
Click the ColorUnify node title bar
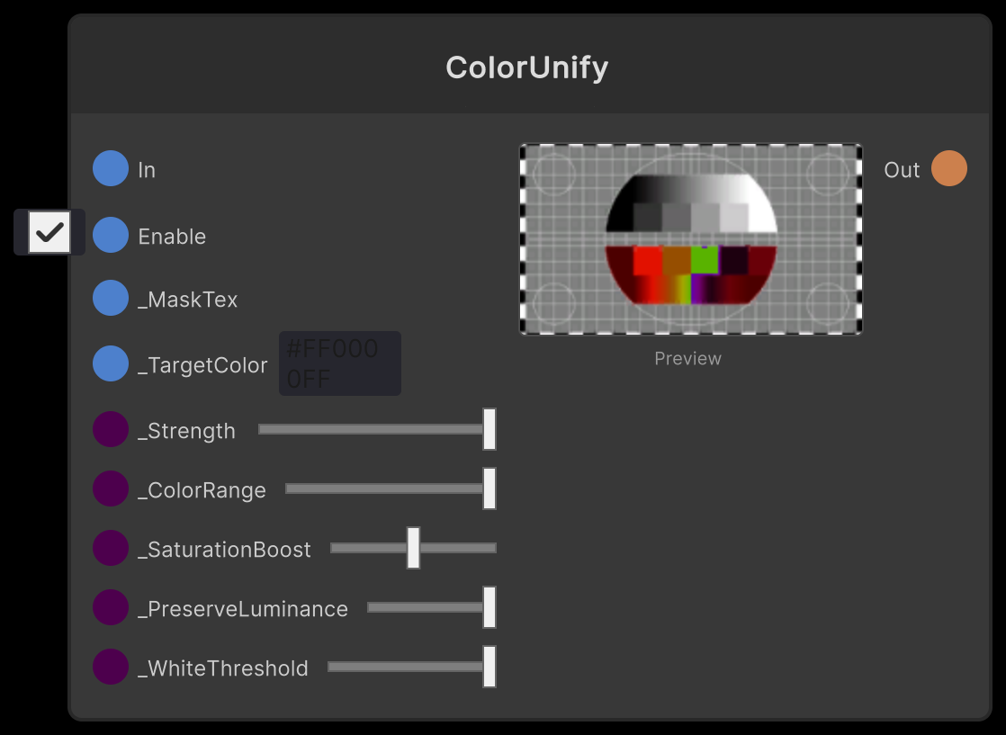coord(527,66)
